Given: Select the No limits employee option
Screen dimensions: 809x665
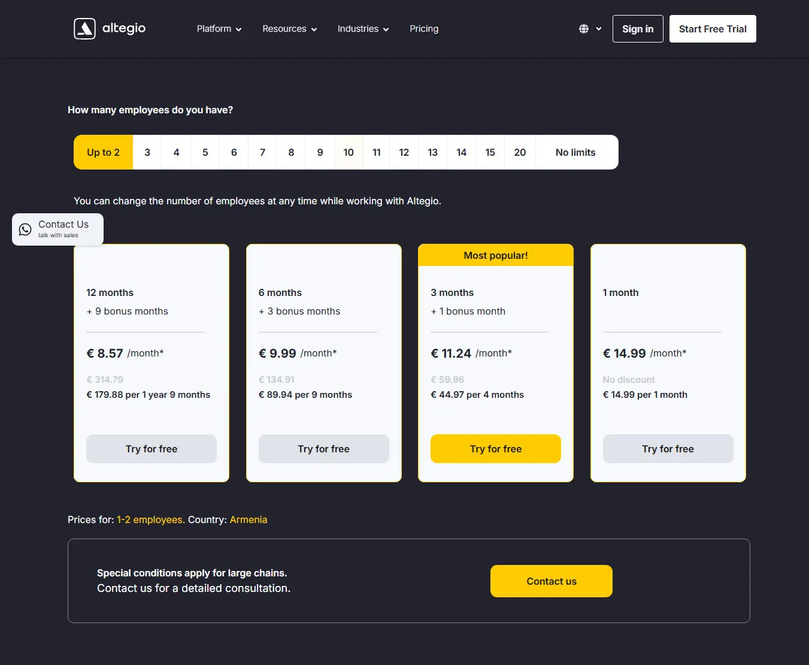Looking at the screenshot, I should click(x=575, y=152).
